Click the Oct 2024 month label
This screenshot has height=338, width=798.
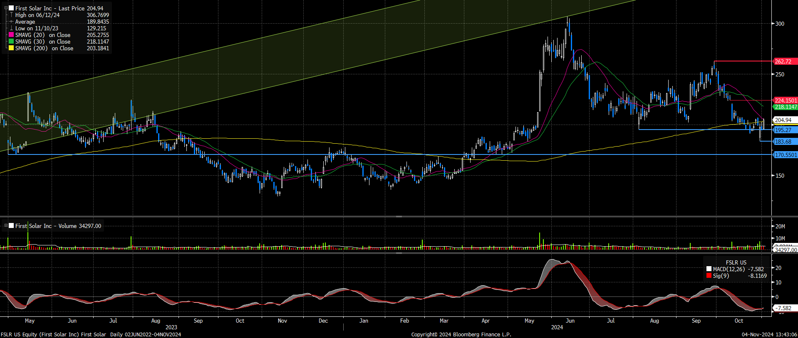point(739,321)
